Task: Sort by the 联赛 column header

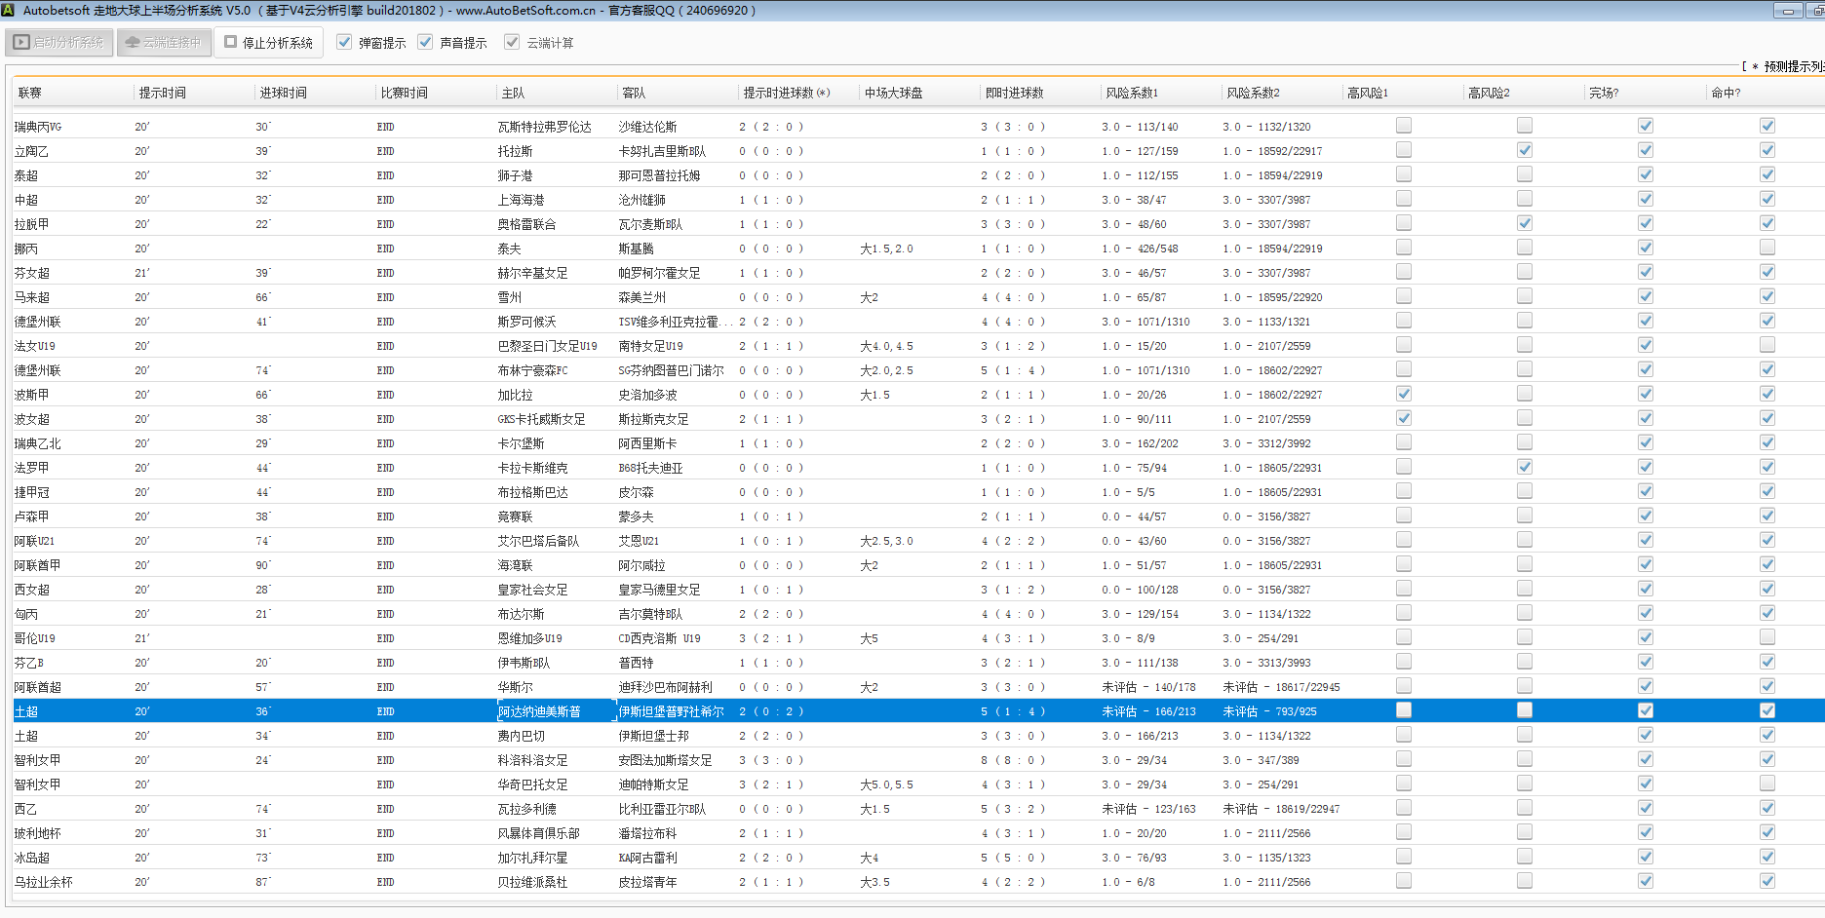Action: (x=29, y=93)
